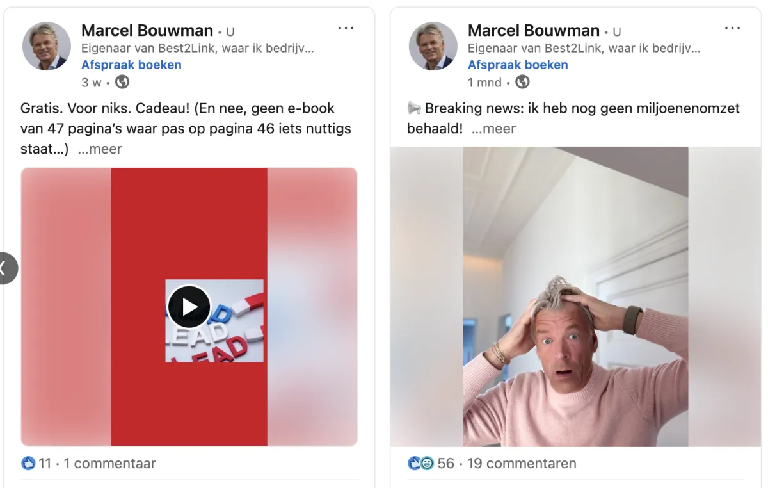
Task: Open the photo of the man in pink sweater
Action: tap(575, 297)
